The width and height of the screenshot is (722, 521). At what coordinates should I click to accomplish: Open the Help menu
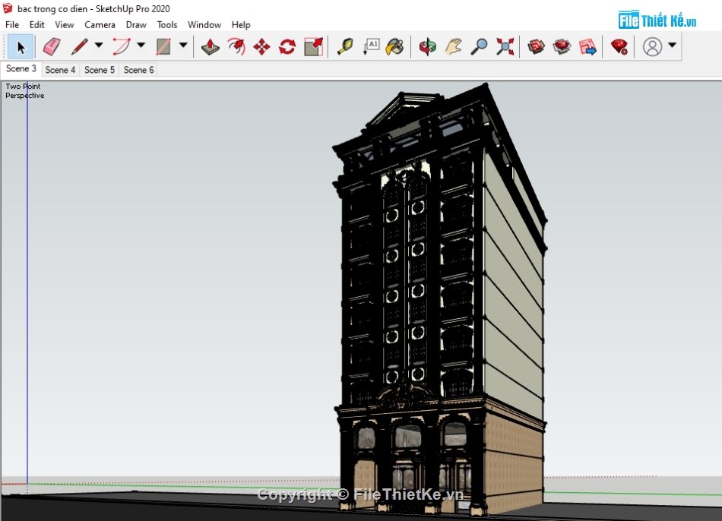click(241, 25)
